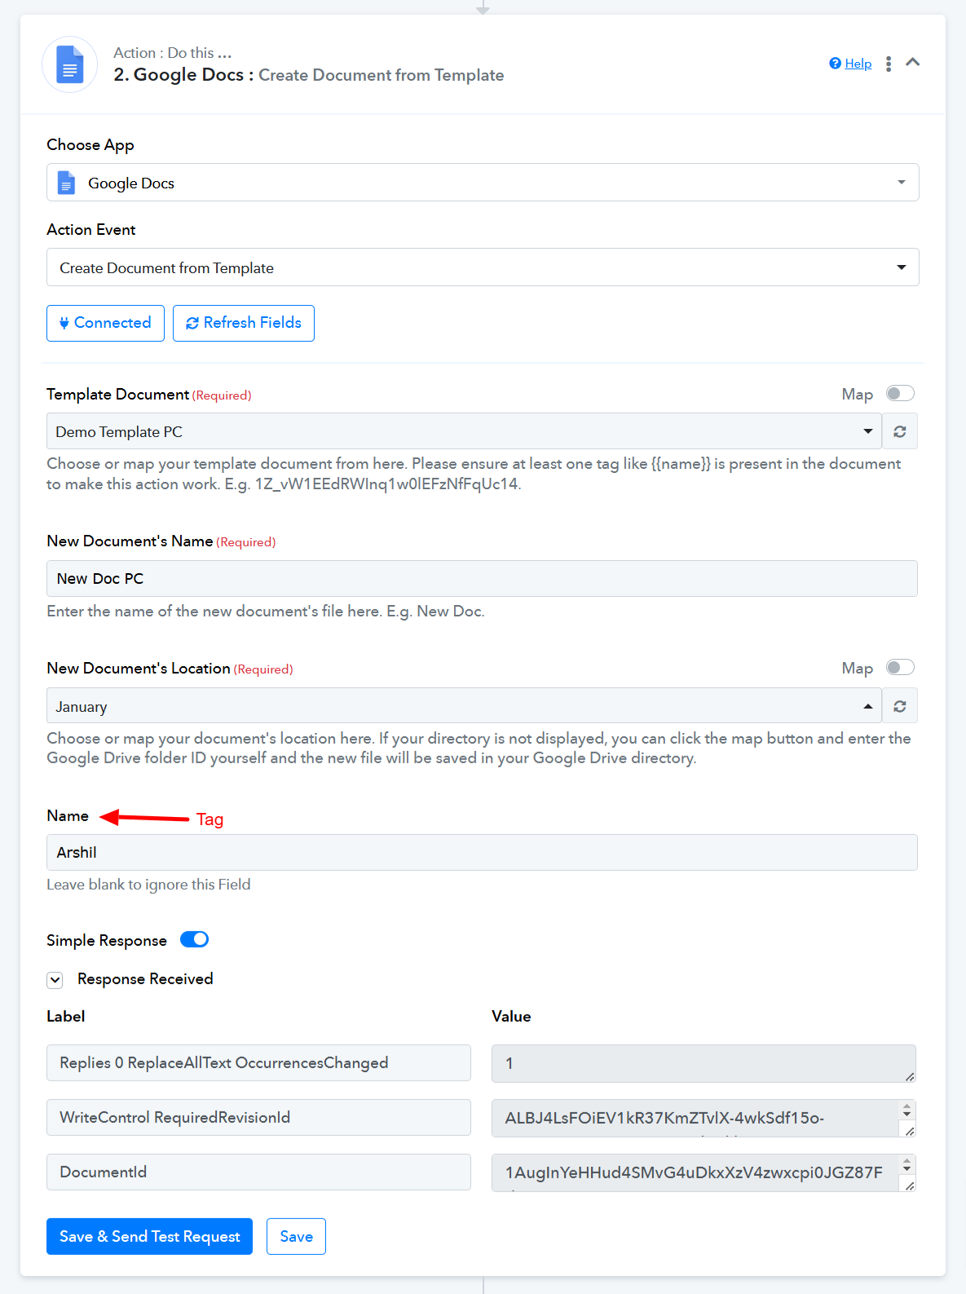
Task: Disable the Simple Response toggle
Action: [195, 940]
